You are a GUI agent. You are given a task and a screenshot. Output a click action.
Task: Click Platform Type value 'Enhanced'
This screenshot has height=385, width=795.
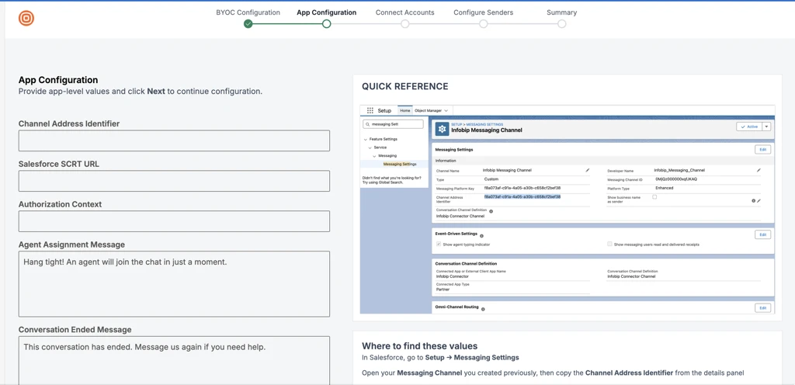[665, 188]
